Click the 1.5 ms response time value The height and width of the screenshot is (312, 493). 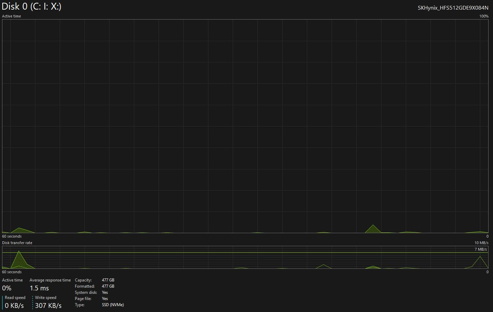pyautogui.click(x=39, y=288)
